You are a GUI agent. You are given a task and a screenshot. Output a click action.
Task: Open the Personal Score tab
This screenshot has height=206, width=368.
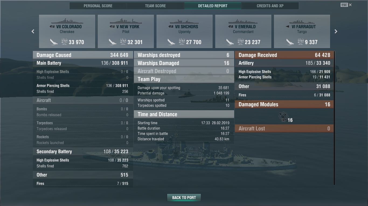coord(98,6)
